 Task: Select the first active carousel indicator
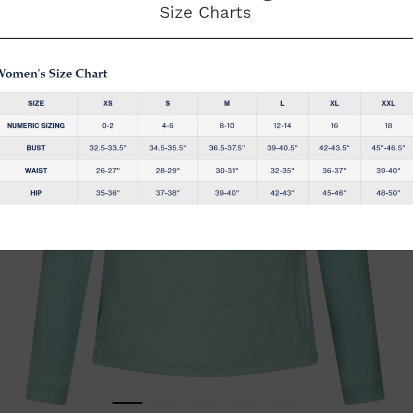(x=127, y=403)
